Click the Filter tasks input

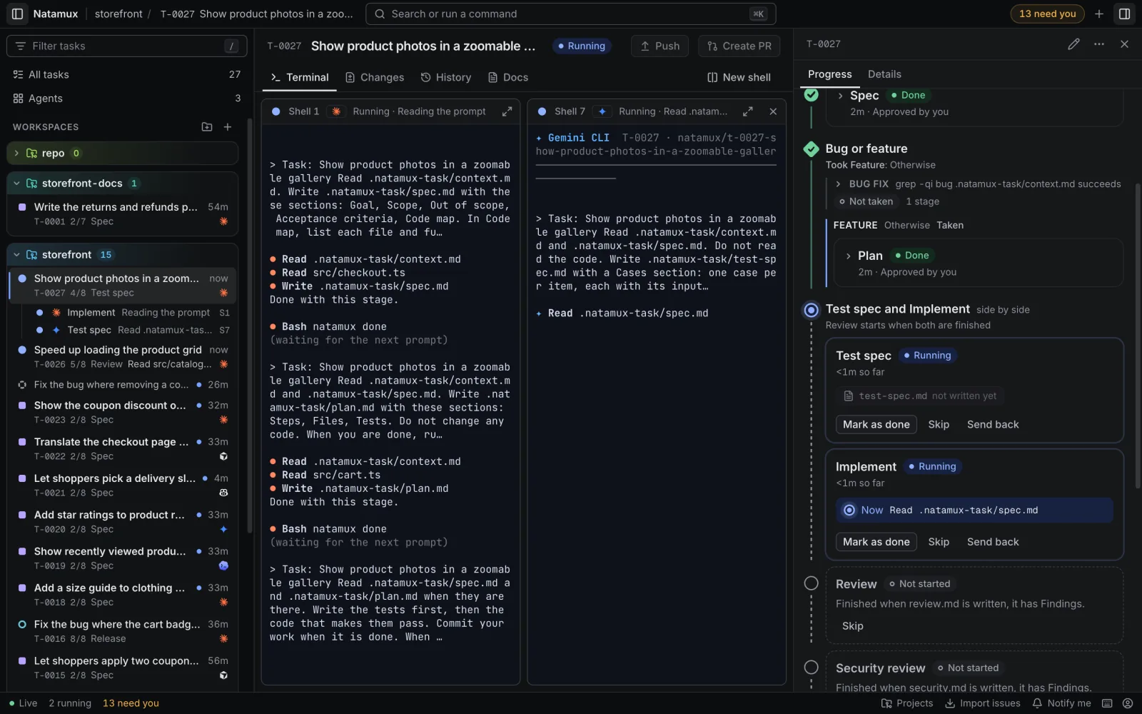[x=127, y=46]
